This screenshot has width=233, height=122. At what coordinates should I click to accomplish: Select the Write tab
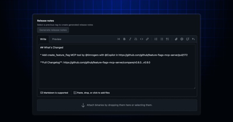tap(43, 39)
